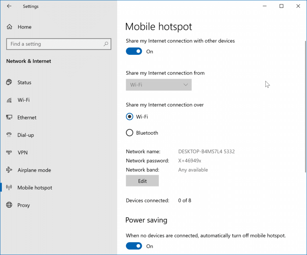Viewport: 307px width, 255px height.
Task: Disable the Power saving toggle
Action: [x=134, y=246]
